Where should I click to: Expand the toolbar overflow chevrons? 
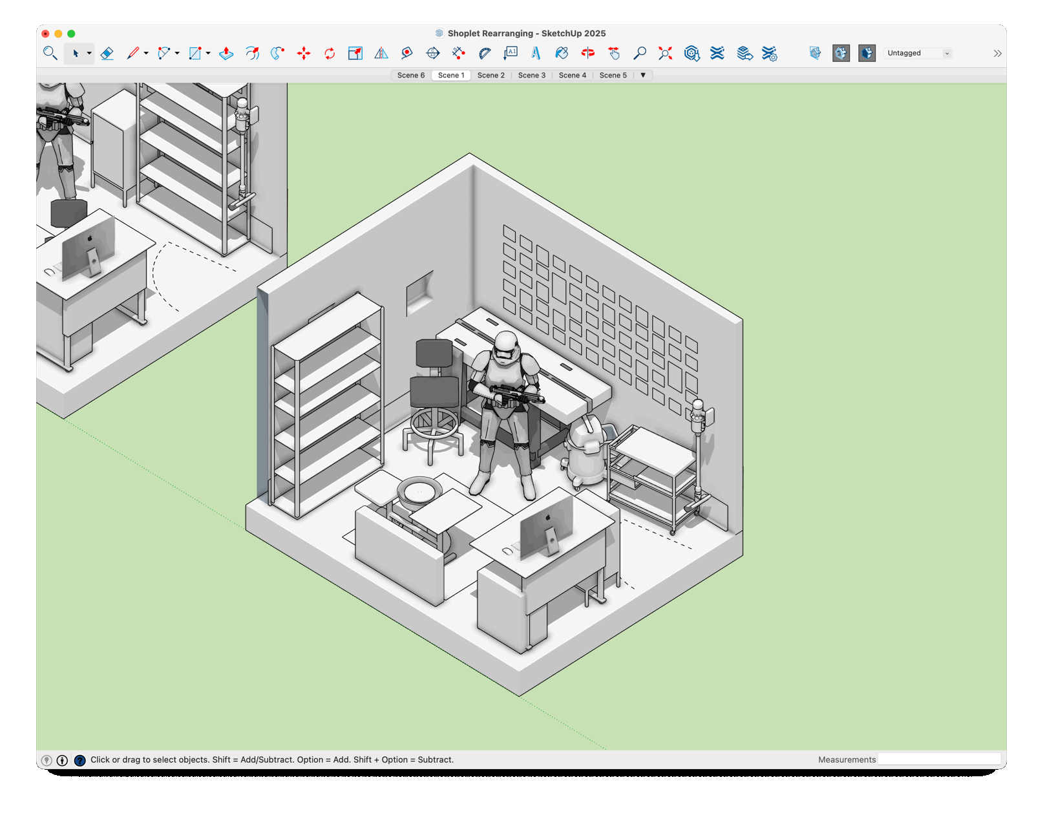pyautogui.click(x=998, y=53)
